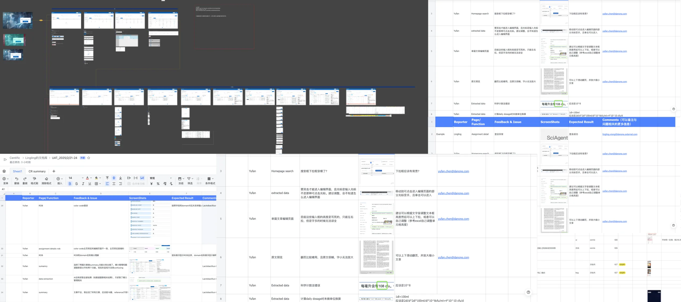Screen dimensions: 681x302
Task: Set text clip mode icon
Action: pos(136,178)
